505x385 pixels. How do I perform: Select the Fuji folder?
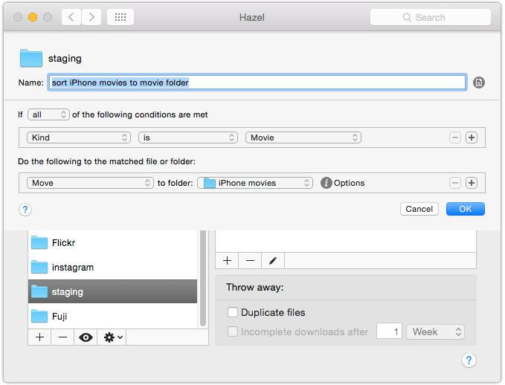coord(113,316)
